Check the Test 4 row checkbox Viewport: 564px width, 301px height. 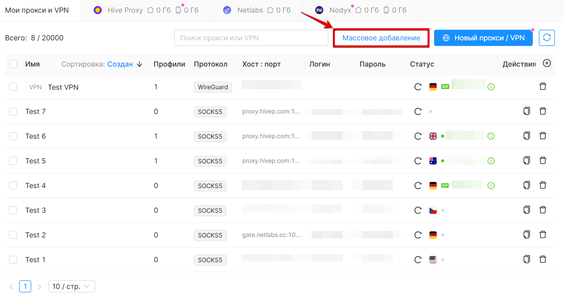pos(13,186)
